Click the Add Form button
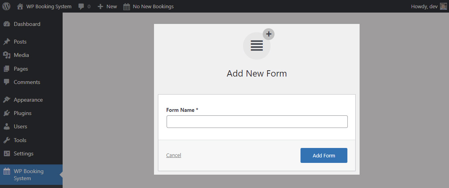Image resolution: width=449 pixels, height=188 pixels. click(324, 155)
